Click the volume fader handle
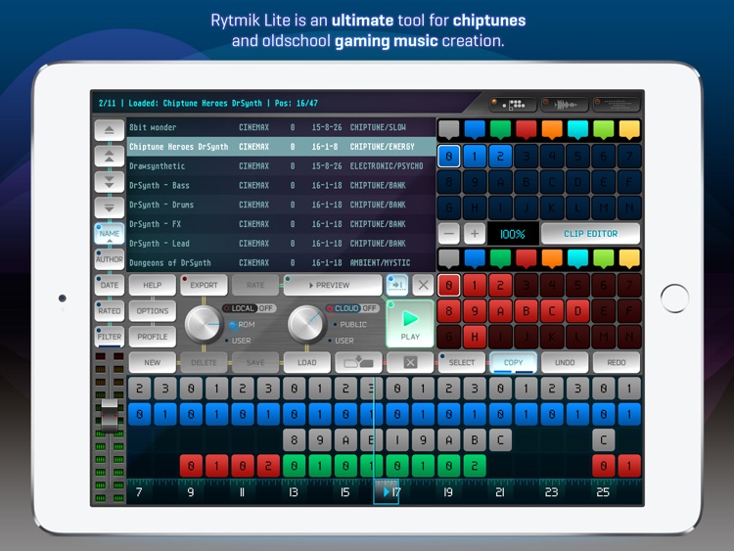Screen dimensions: 734x551 click(109, 415)
